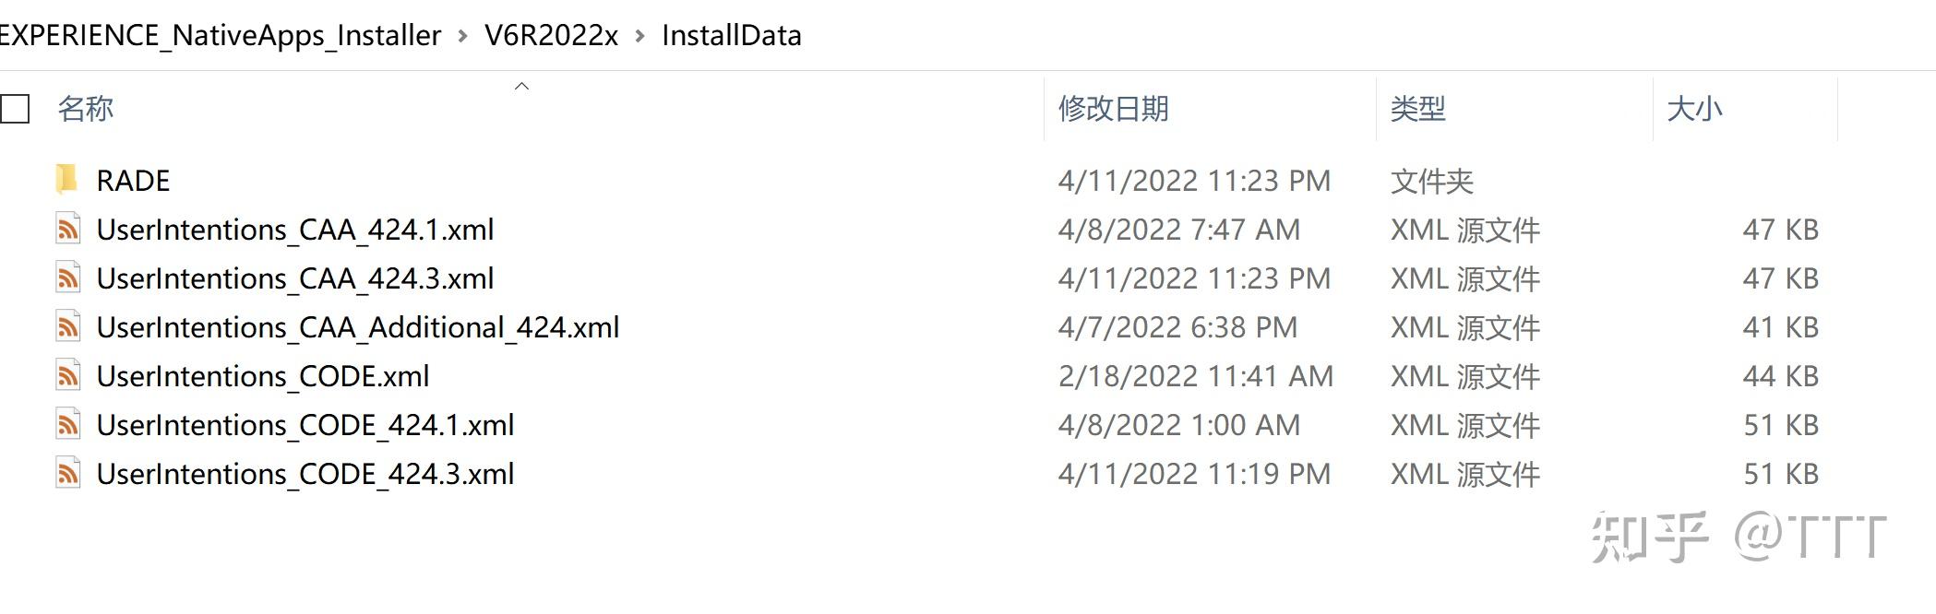Sort files by the 类型 column header

click(x=1417, y=109)
